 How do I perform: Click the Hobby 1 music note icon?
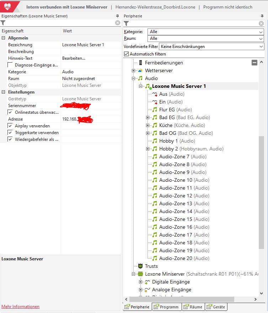[155, 141]
